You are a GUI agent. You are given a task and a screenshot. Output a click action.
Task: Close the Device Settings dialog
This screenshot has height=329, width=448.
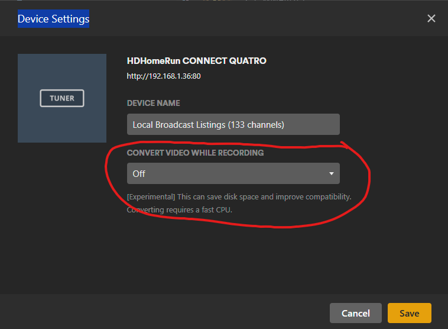[431, 18]
